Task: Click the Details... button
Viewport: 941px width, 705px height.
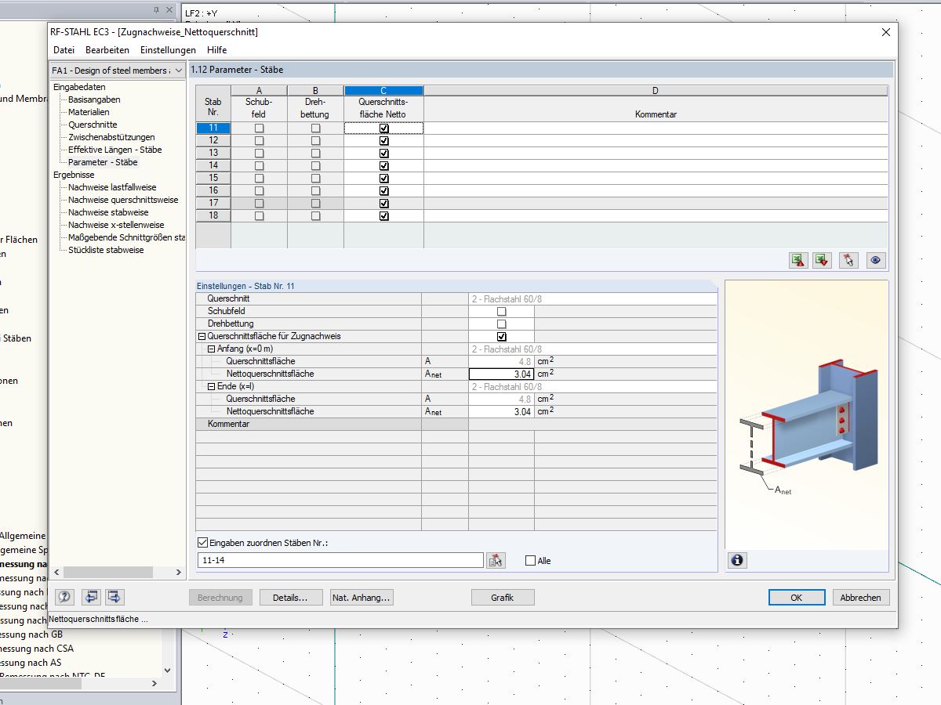Action: [x=290, y=598]
